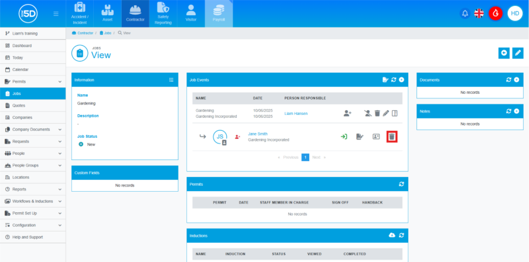This screenshot has width=529, height=262.
Task: Toggle the sidebar with the hamburger menu
Action: [x=56, y=13]
